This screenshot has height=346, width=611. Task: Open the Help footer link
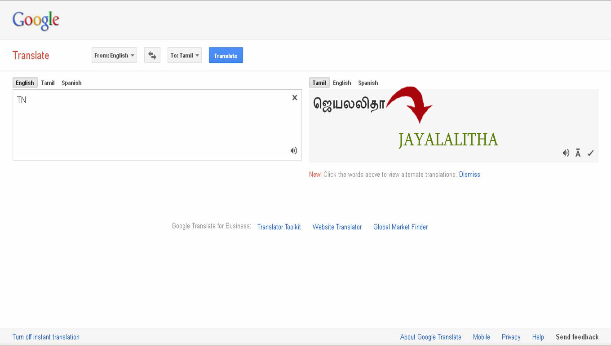coord(538,337)
